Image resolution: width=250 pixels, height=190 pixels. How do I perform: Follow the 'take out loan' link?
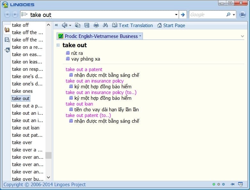(79, 104)
